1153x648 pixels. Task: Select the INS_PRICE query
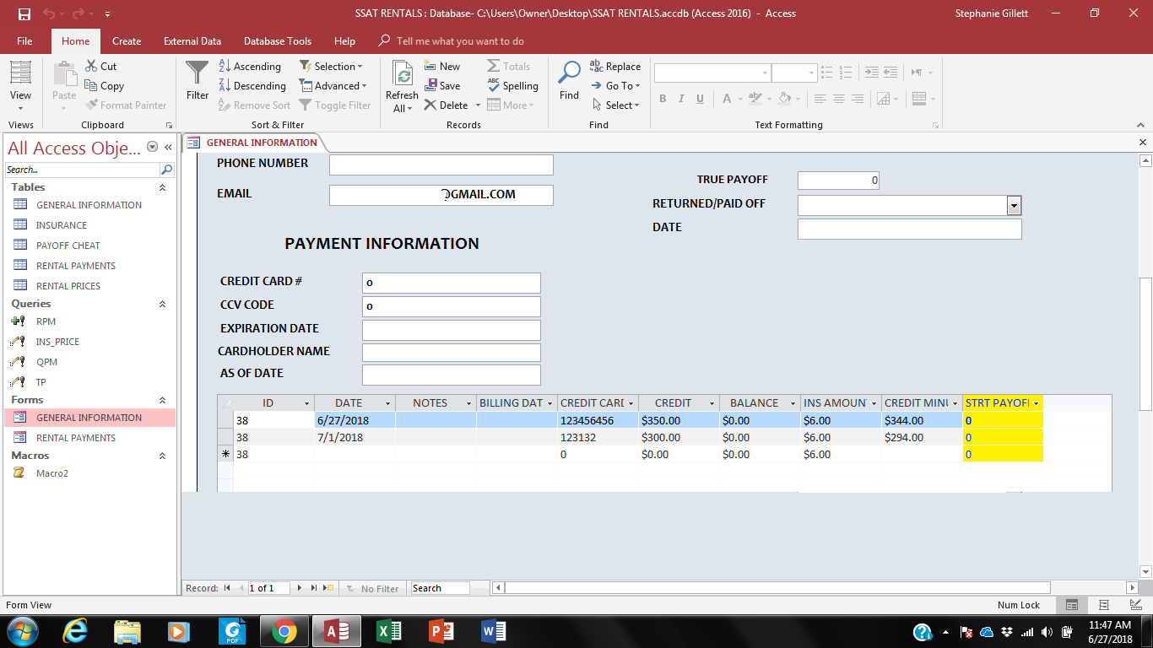(89, 342)
